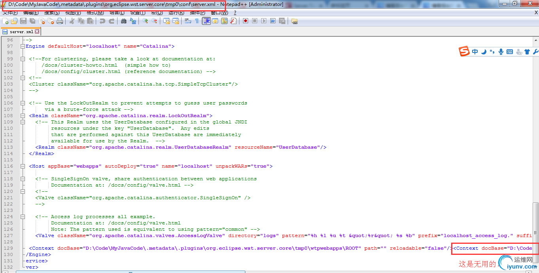The height and width of the screenshot is (273, 539).
Task: Toggle punctuation mode on Sogou bar
Action: tap(492, 52)
